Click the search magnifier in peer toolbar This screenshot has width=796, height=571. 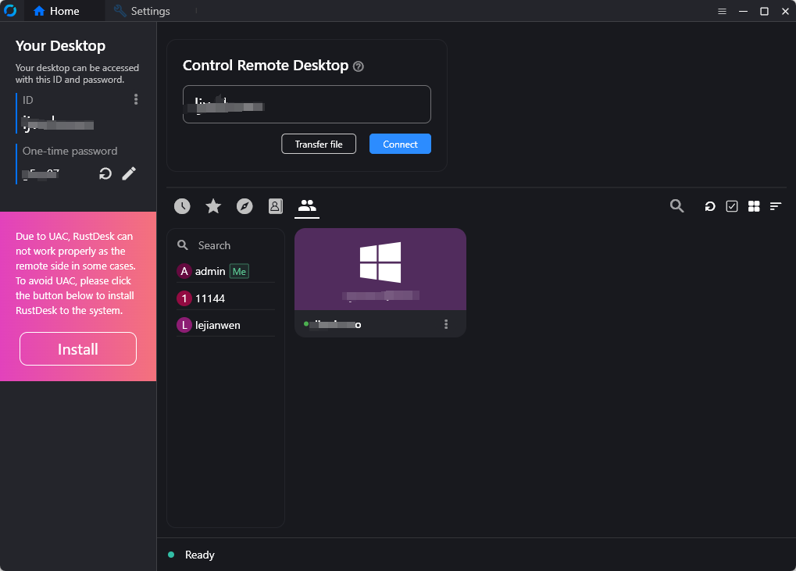pyautogui.click(x=677, y=206)
